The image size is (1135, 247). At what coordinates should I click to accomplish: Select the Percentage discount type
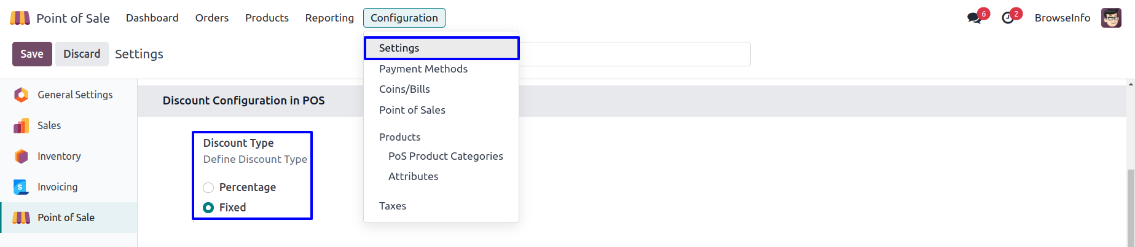208,187
